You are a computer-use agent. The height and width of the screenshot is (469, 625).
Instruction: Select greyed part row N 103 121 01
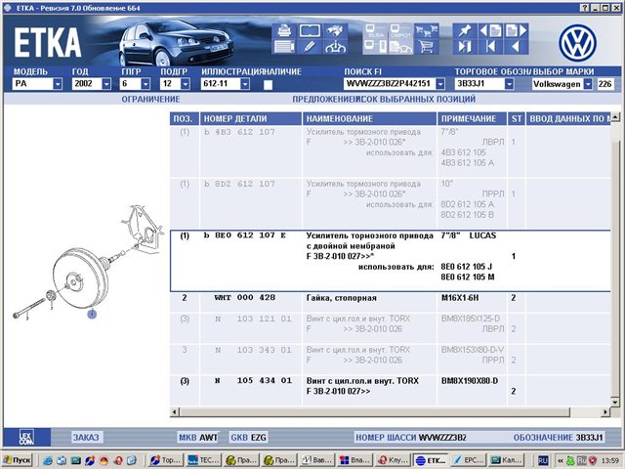pyautogui.click(x=391, y=328)
